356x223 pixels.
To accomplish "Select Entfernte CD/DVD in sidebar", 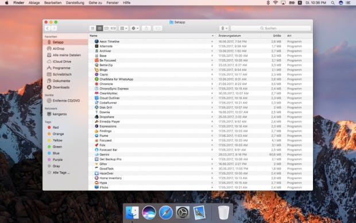I will pyautogui.click(x=65, y=101).
